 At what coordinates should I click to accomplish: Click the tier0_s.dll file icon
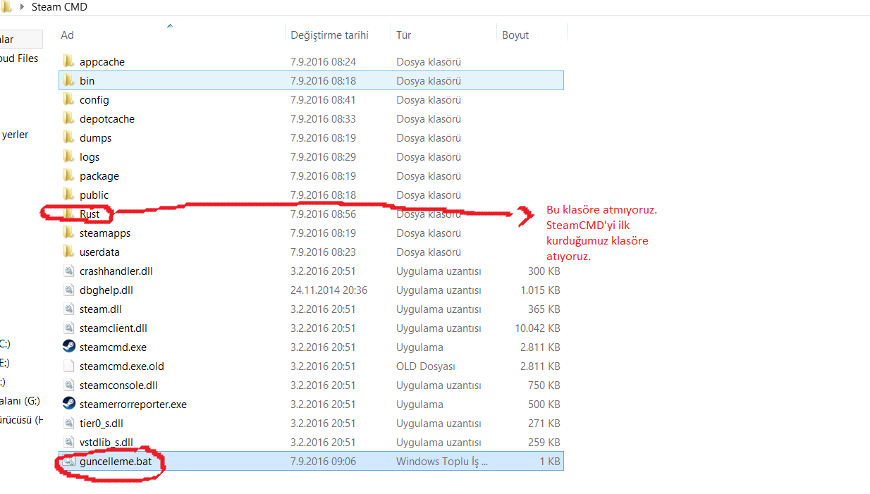click(68, 423)
